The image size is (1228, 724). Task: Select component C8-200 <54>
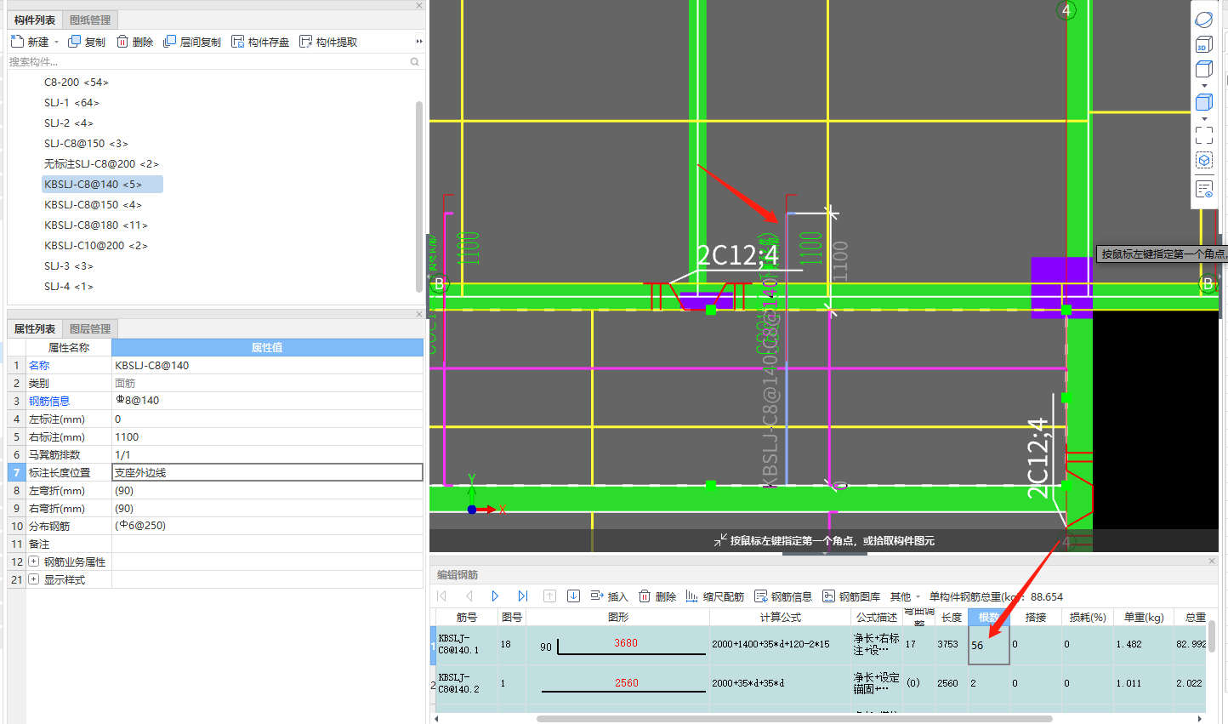click(77, 83)
